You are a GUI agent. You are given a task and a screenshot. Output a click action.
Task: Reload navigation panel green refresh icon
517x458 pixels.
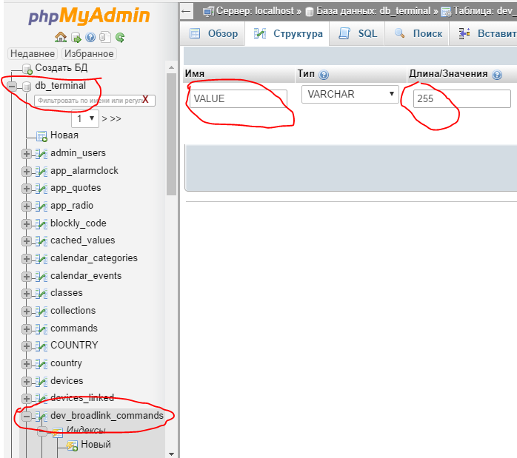pos(120,38)
